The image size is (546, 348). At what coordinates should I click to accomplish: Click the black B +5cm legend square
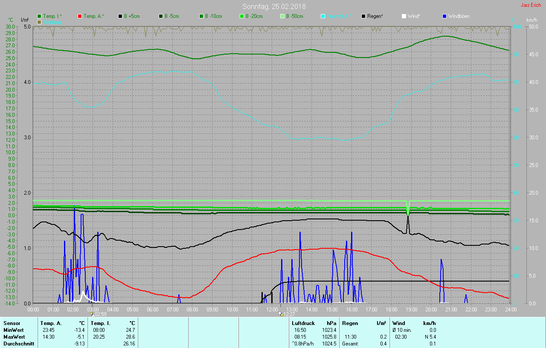point(120,16)
